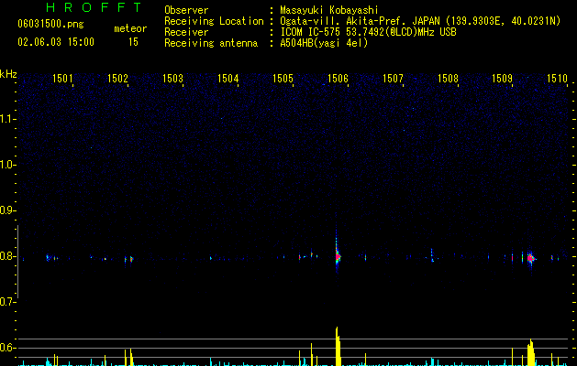Click the 1504 time marker

[x=227, y=79]
